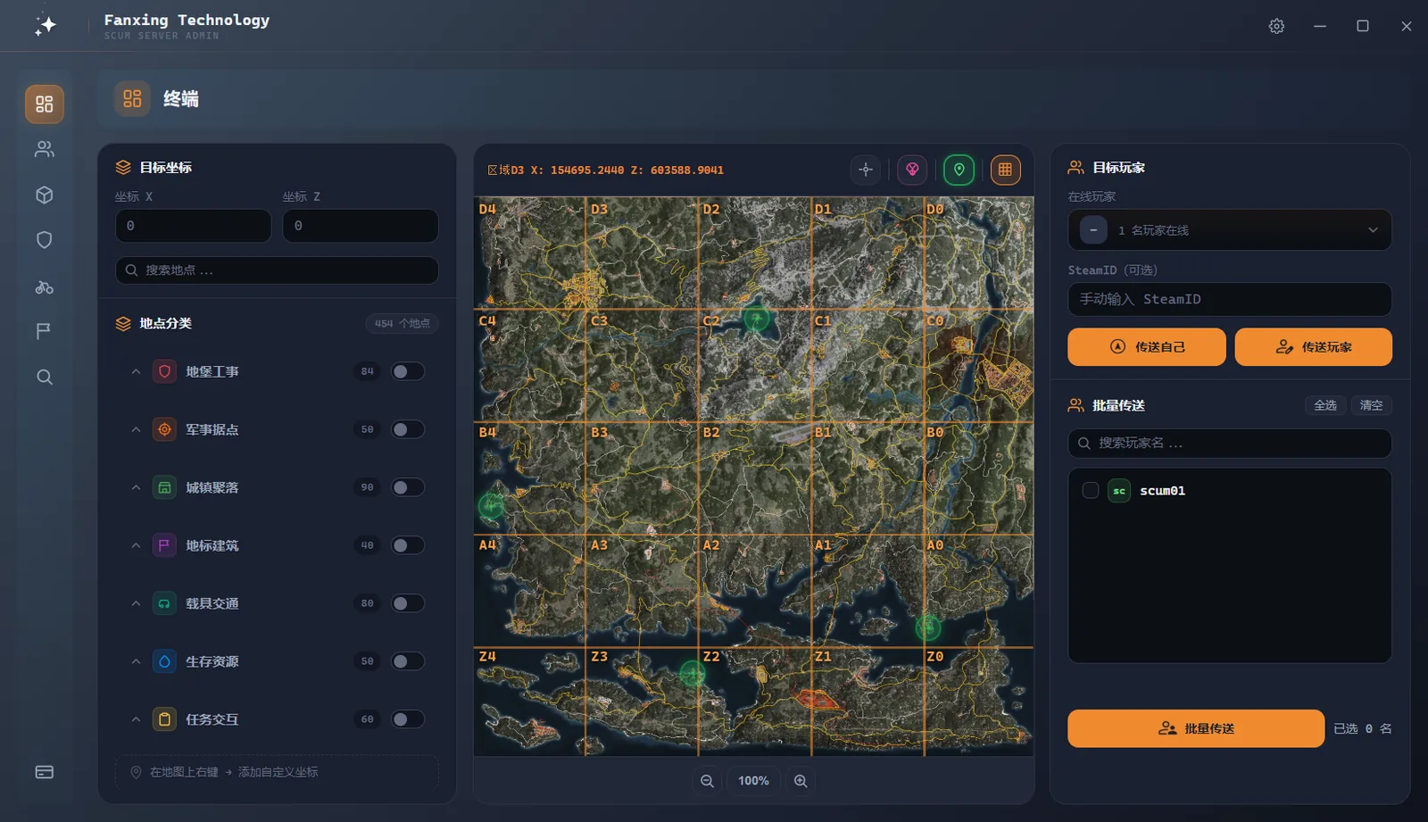Click the crosshair locate map button
Image resolution: width=1428 pixels, height=822 pixels.
coord(866,170)
